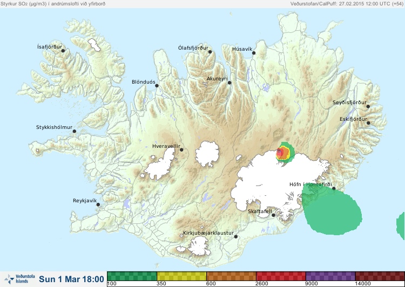Select the Stykkishólmur label
405x287 pixels.
(x=54, y=127)
